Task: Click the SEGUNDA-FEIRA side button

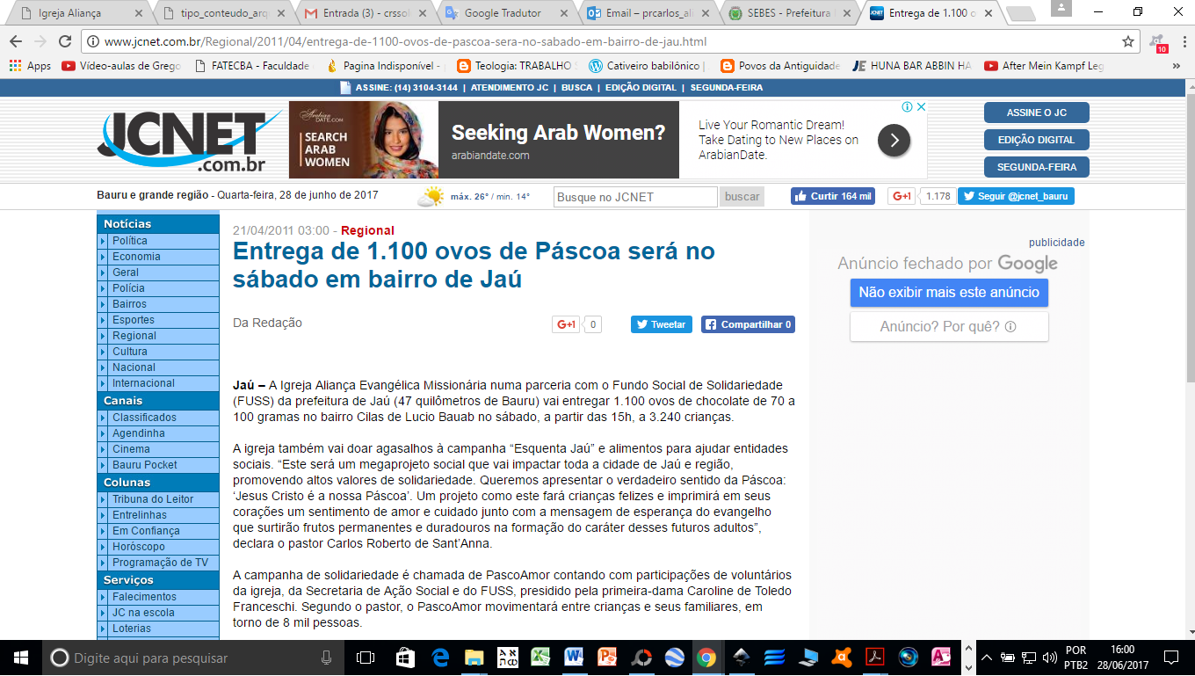Action: [x=1036, y=167]
